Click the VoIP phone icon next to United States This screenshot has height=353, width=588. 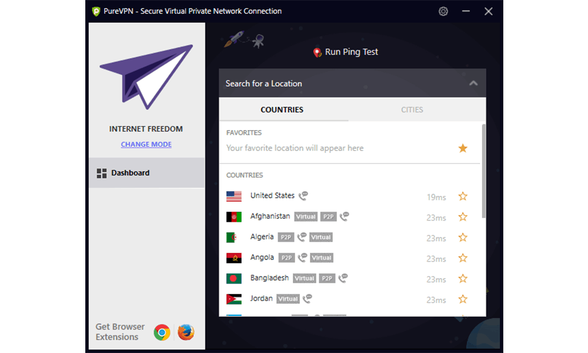303,196
